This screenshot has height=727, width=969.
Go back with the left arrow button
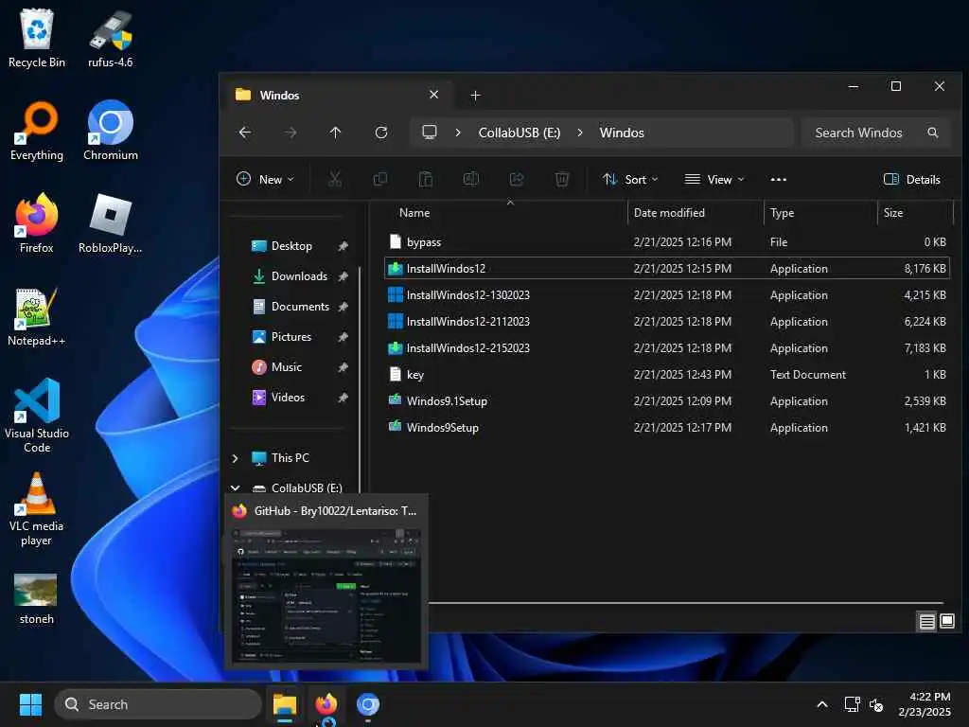click(245, 133)
